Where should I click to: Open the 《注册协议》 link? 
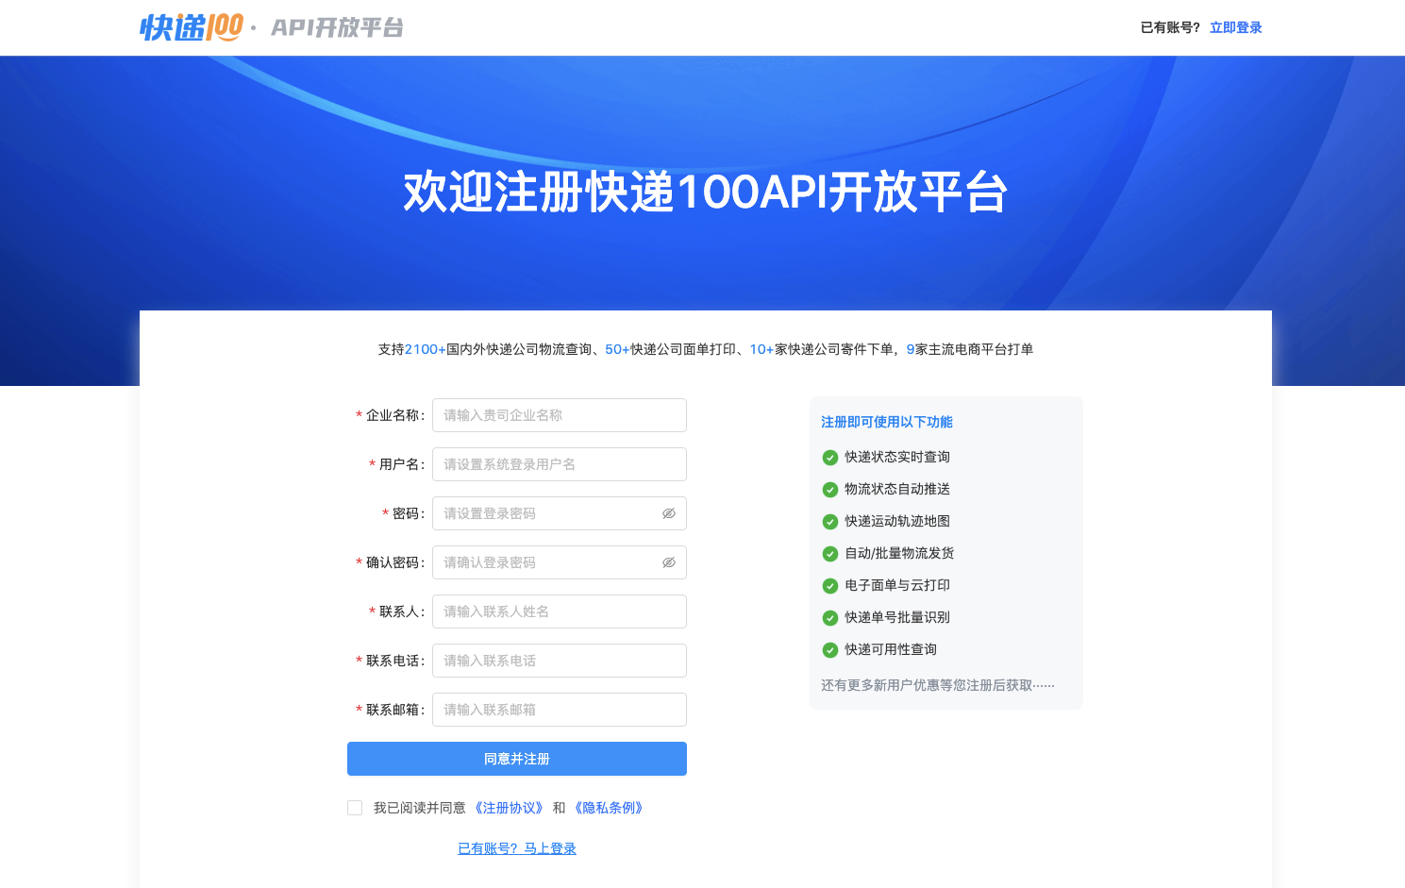[509, 808]
